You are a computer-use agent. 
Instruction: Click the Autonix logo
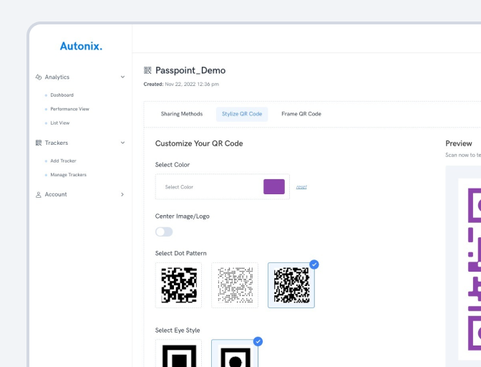click(81, 46)
